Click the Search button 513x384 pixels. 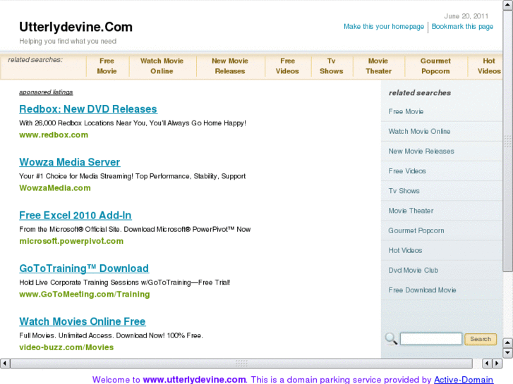coord(481,339)
